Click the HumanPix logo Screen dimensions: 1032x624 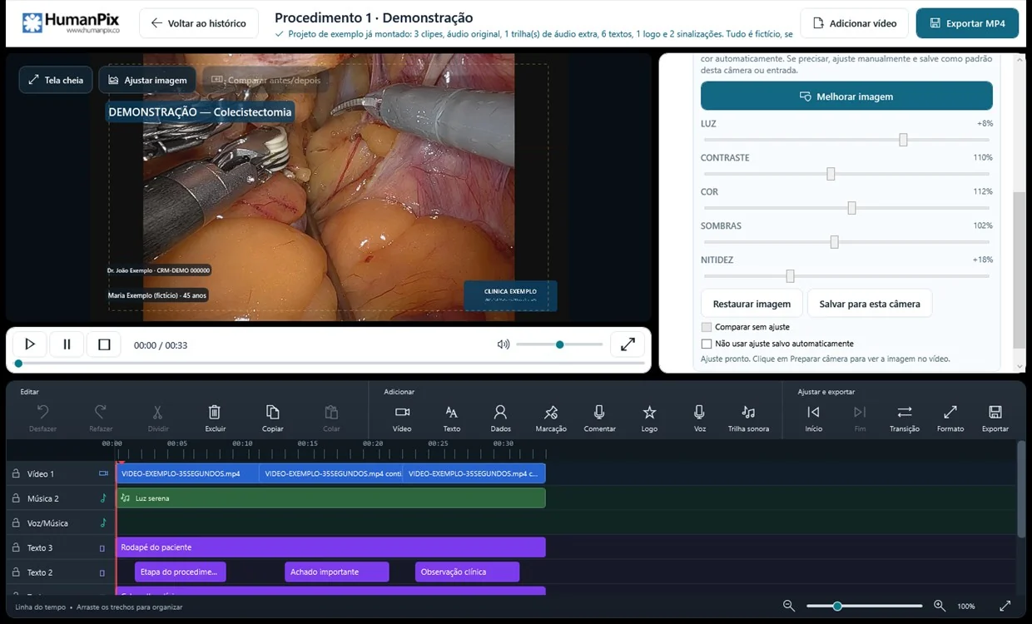click(x=70, y=22)
